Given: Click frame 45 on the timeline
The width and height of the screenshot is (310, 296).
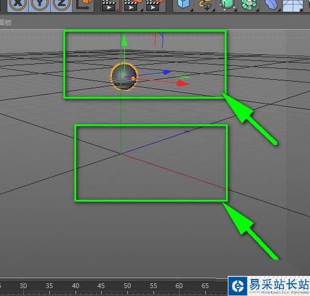Looking at the screenshot, I should click(x=101, y=286).
